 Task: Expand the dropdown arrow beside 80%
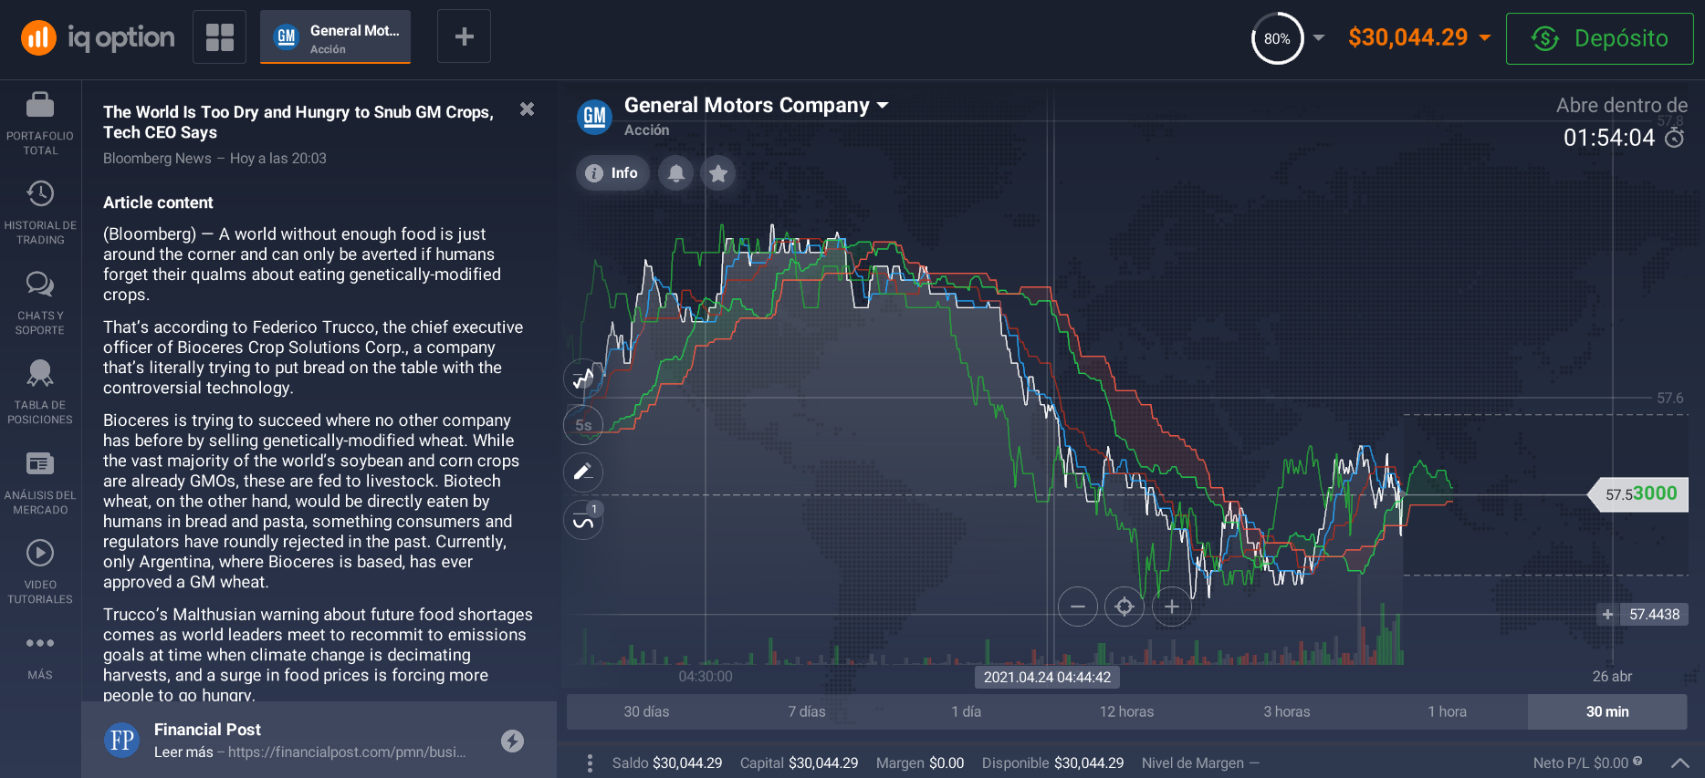1319,38
